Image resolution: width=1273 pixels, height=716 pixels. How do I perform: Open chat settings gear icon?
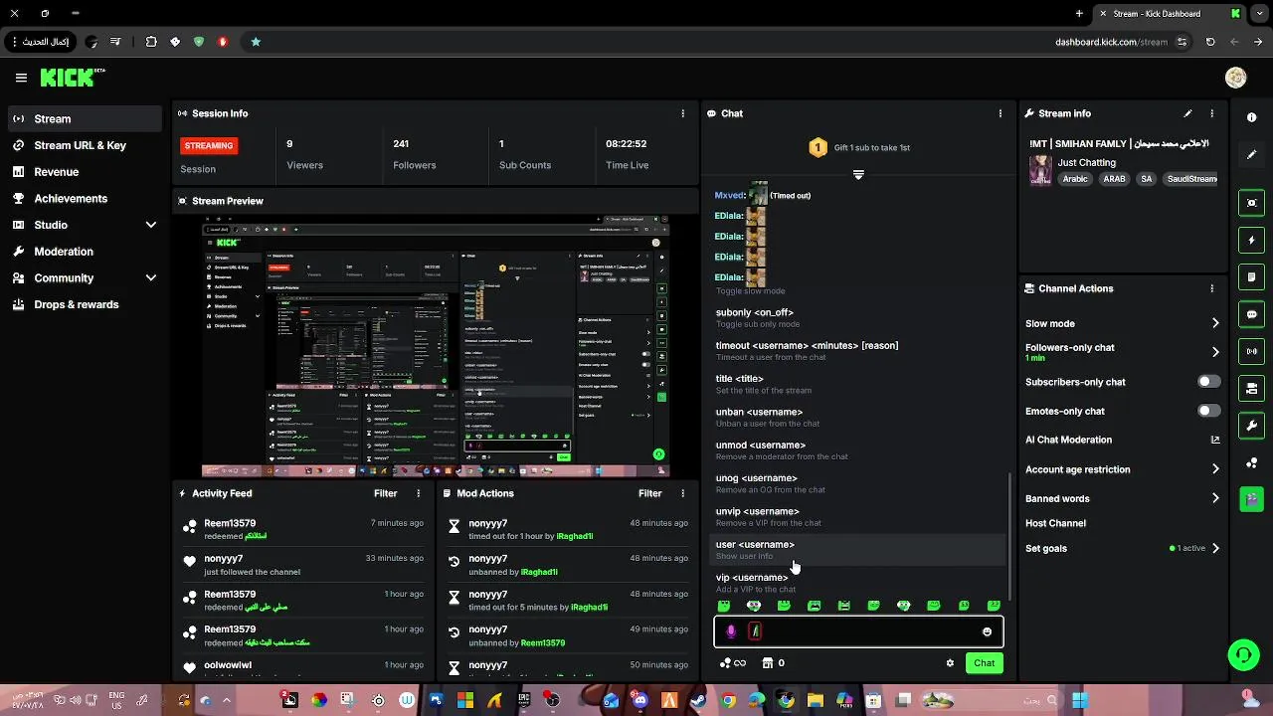[x=950, y=663]
